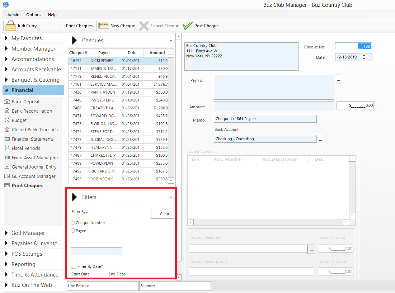
Task: Collapse the Filters panel using its arrow
Action: 171,197
